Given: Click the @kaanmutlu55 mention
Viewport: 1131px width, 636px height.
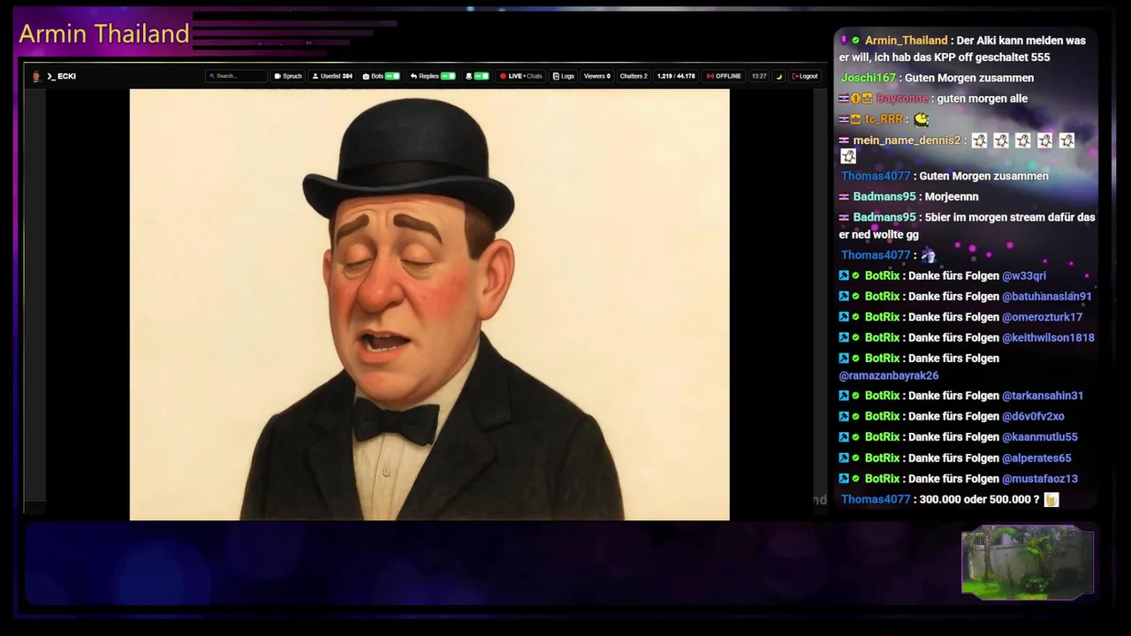Looking at the screenshot, I should (1040, 436).
